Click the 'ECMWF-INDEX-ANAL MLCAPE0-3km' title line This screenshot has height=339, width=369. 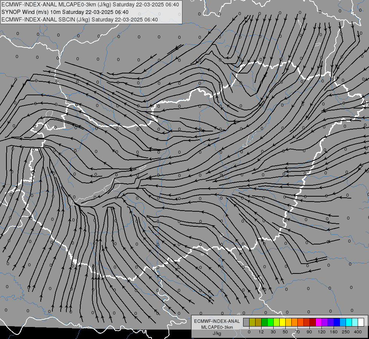point(90,5)
